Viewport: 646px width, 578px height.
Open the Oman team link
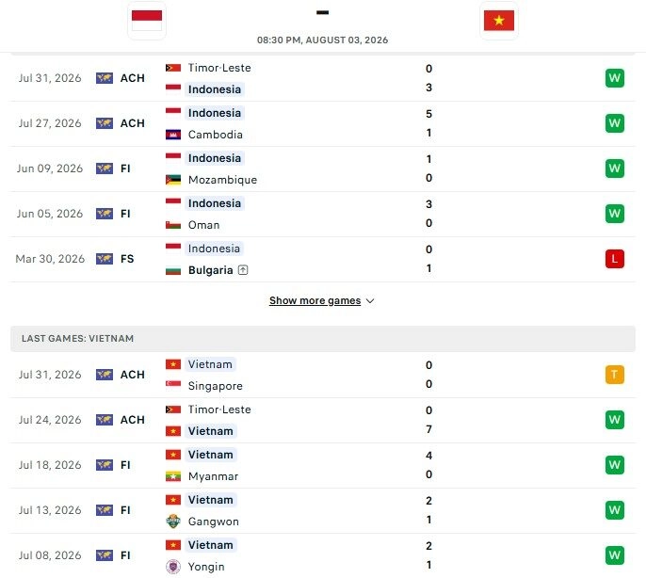point(203,225)
